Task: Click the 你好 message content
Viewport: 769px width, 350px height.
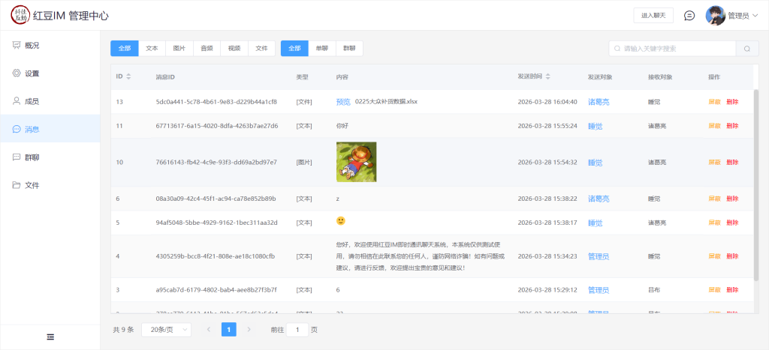Action: point(342,126)
